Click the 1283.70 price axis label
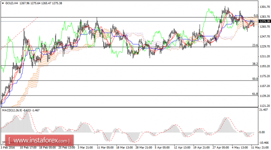271x150 pixels. [265, 17]
